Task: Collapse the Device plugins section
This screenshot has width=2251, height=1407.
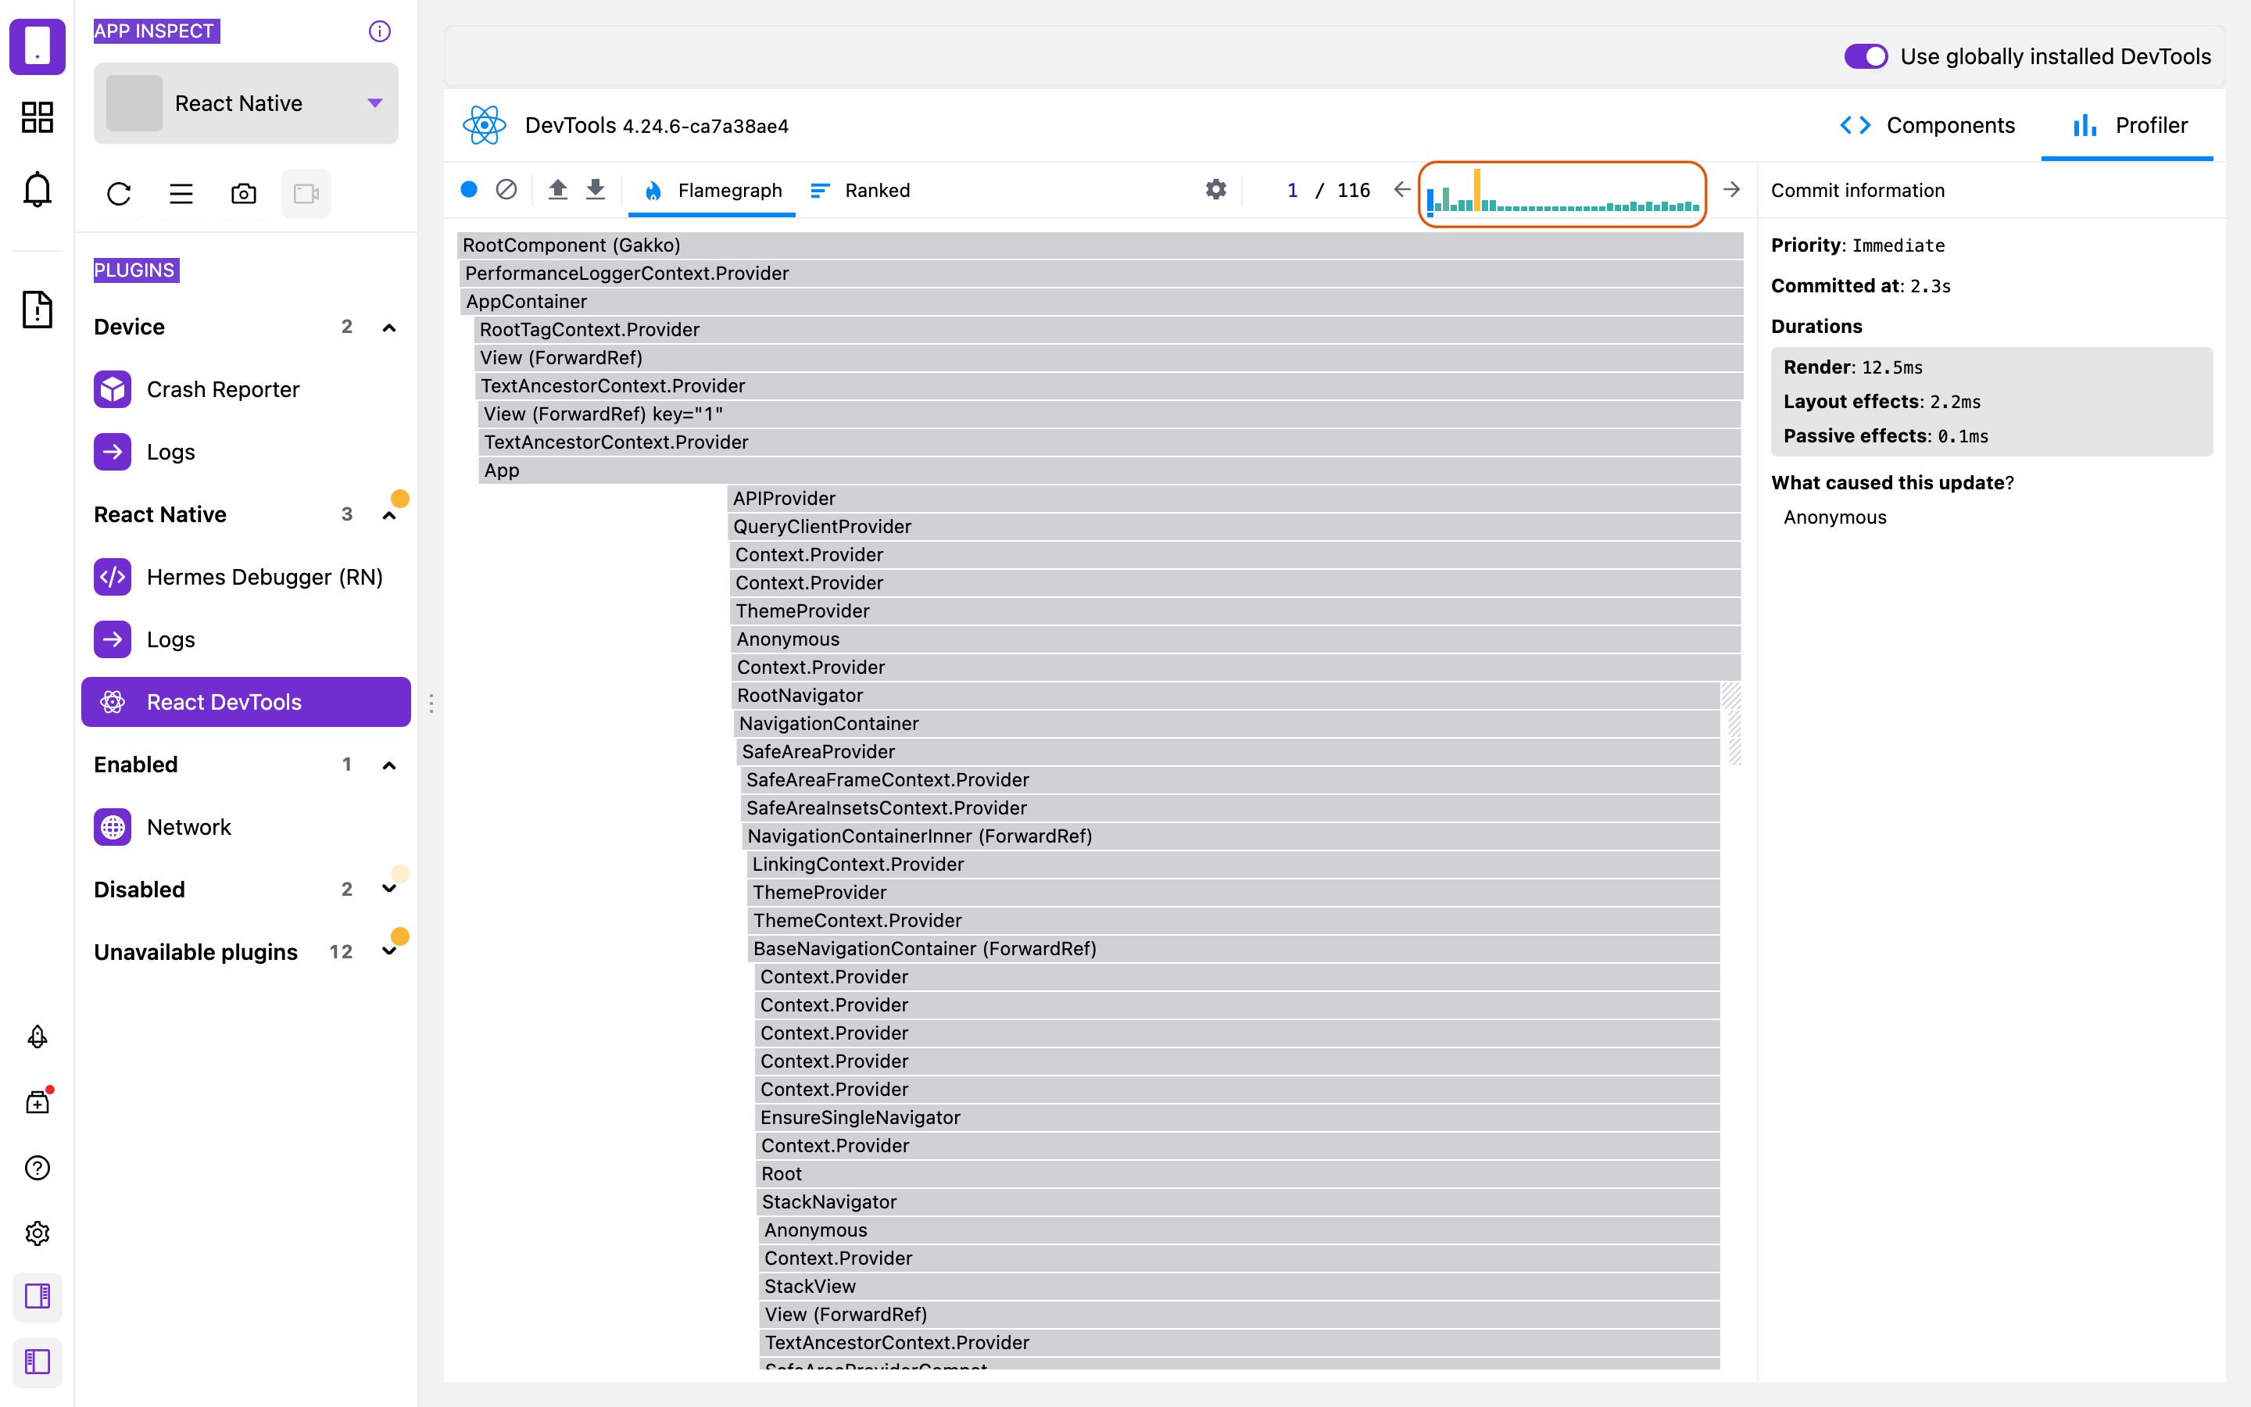Action: pos(390,328)
